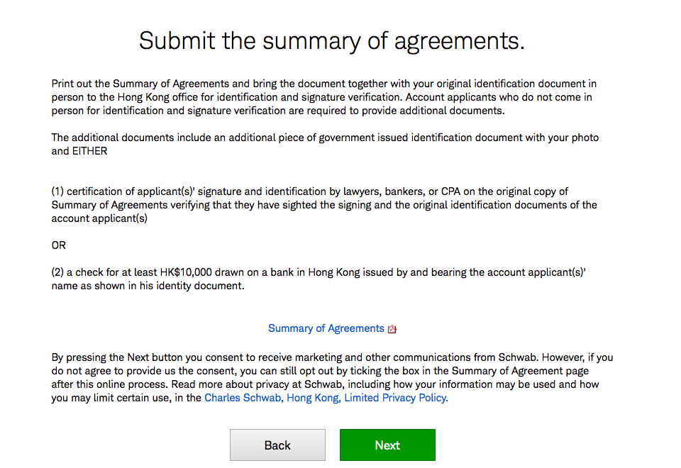Click 'name as shown in his identity document'
The width and height of the screenshot is (681, 468).
(148, 286)
